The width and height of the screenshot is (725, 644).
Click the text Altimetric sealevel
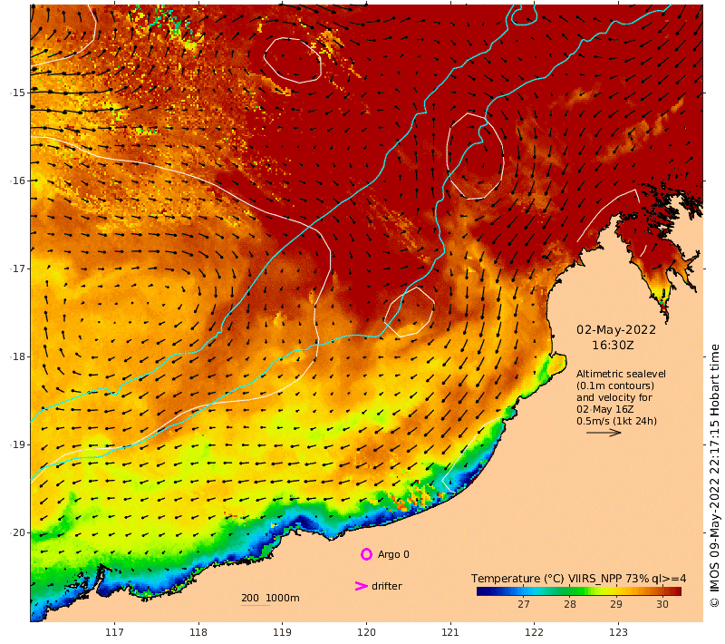(621, 374)
